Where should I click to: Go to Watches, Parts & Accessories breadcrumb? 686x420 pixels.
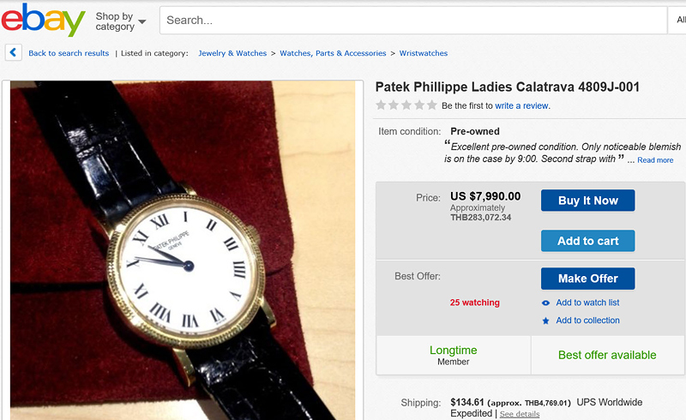click(333, 53)
